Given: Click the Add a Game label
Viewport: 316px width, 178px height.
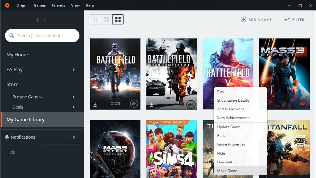Looking at the screenshot, I should tap(260, 20).
